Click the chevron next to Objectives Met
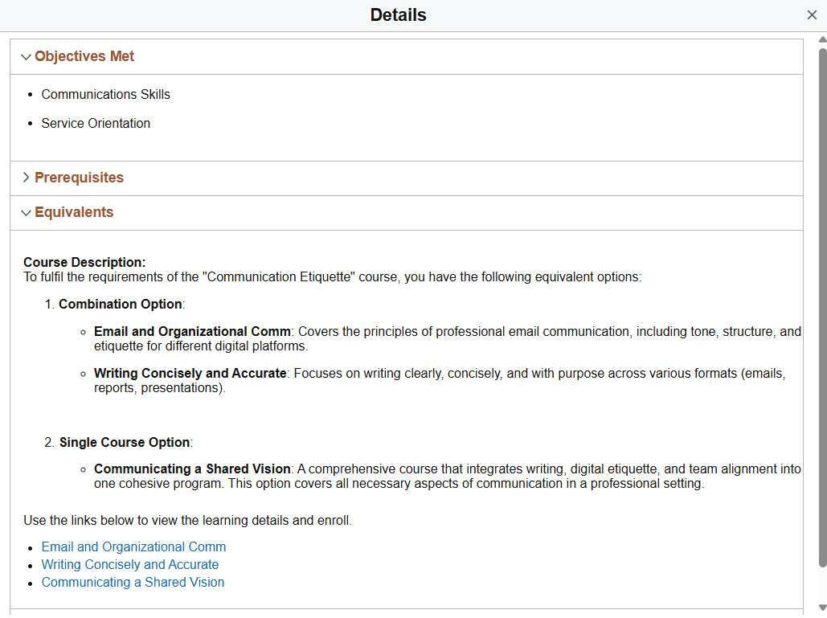 27,56
